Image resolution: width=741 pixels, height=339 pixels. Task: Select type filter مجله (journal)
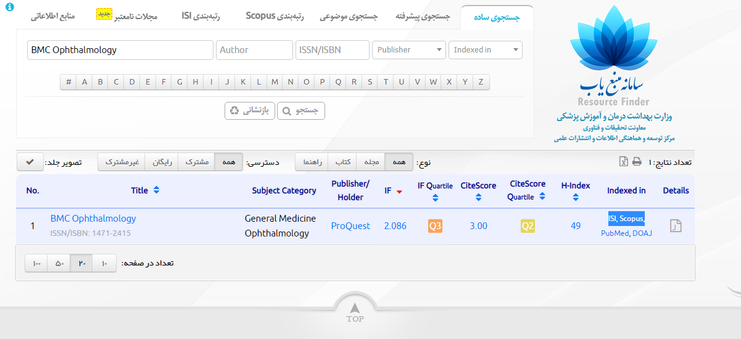[x=371, y=162]
